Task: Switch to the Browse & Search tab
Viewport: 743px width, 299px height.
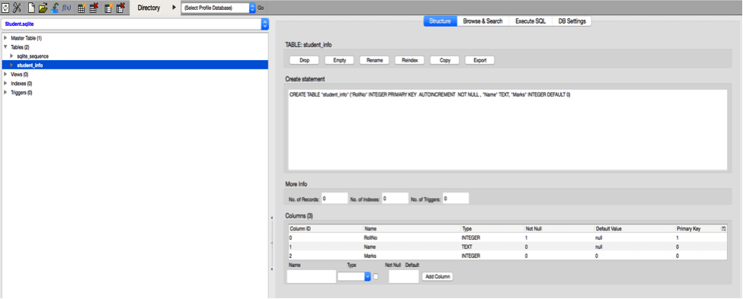Action: (483, 21)
